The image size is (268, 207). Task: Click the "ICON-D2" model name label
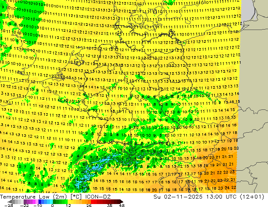click(98, 197)
